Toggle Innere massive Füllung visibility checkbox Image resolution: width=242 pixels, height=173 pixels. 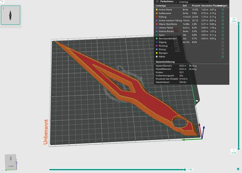pyautogui.click(x=223, y=20)
